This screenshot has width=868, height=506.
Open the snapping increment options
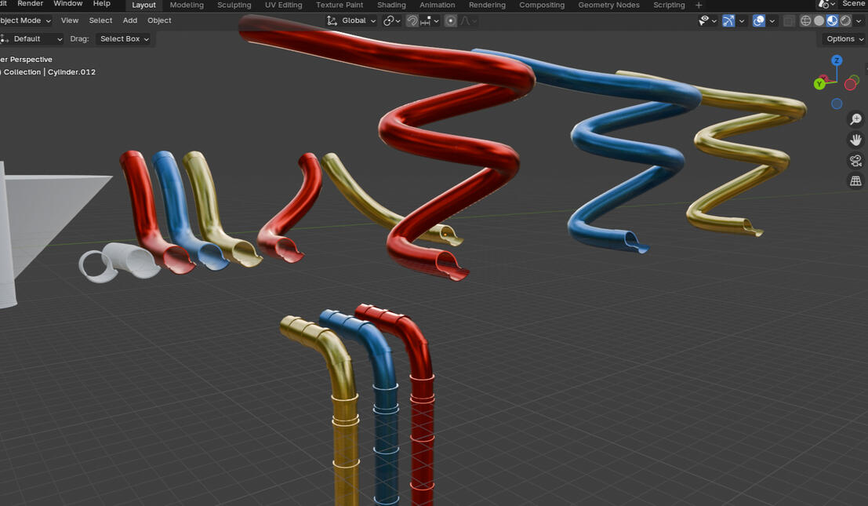[430, 20]
